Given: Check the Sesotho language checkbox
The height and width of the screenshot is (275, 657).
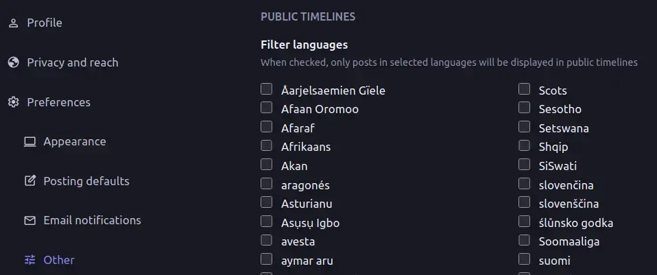Looking at the screenshot, I should click(524, 108).
